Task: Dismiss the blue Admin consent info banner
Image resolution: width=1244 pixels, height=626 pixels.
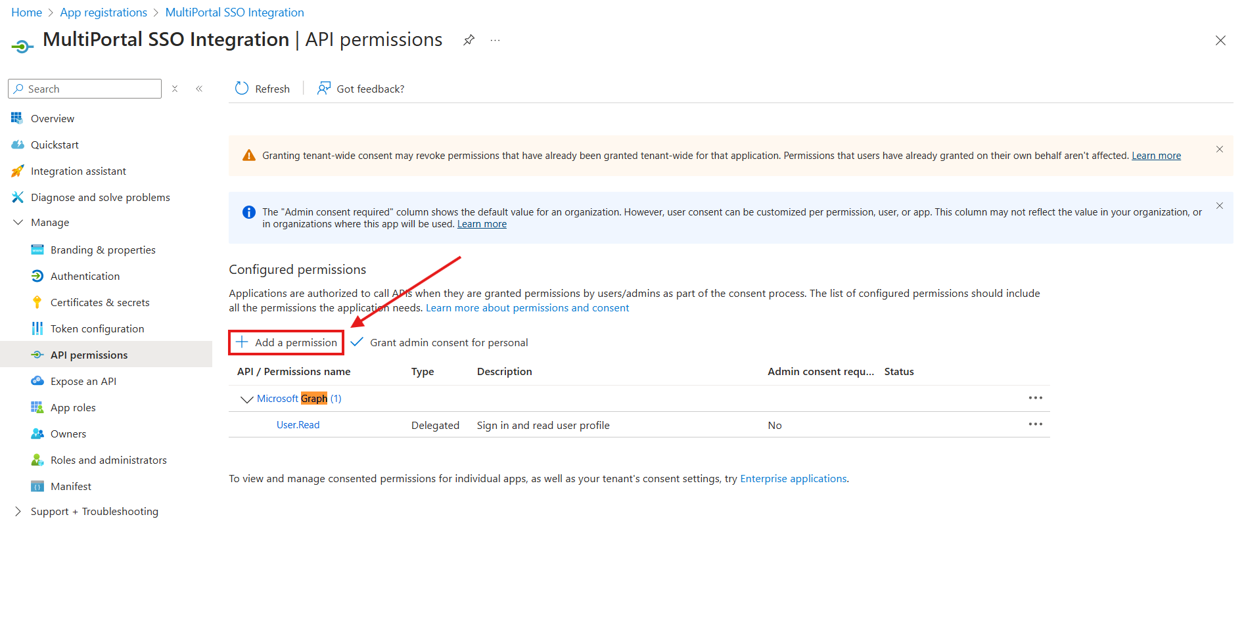Action: [1220, 206]
